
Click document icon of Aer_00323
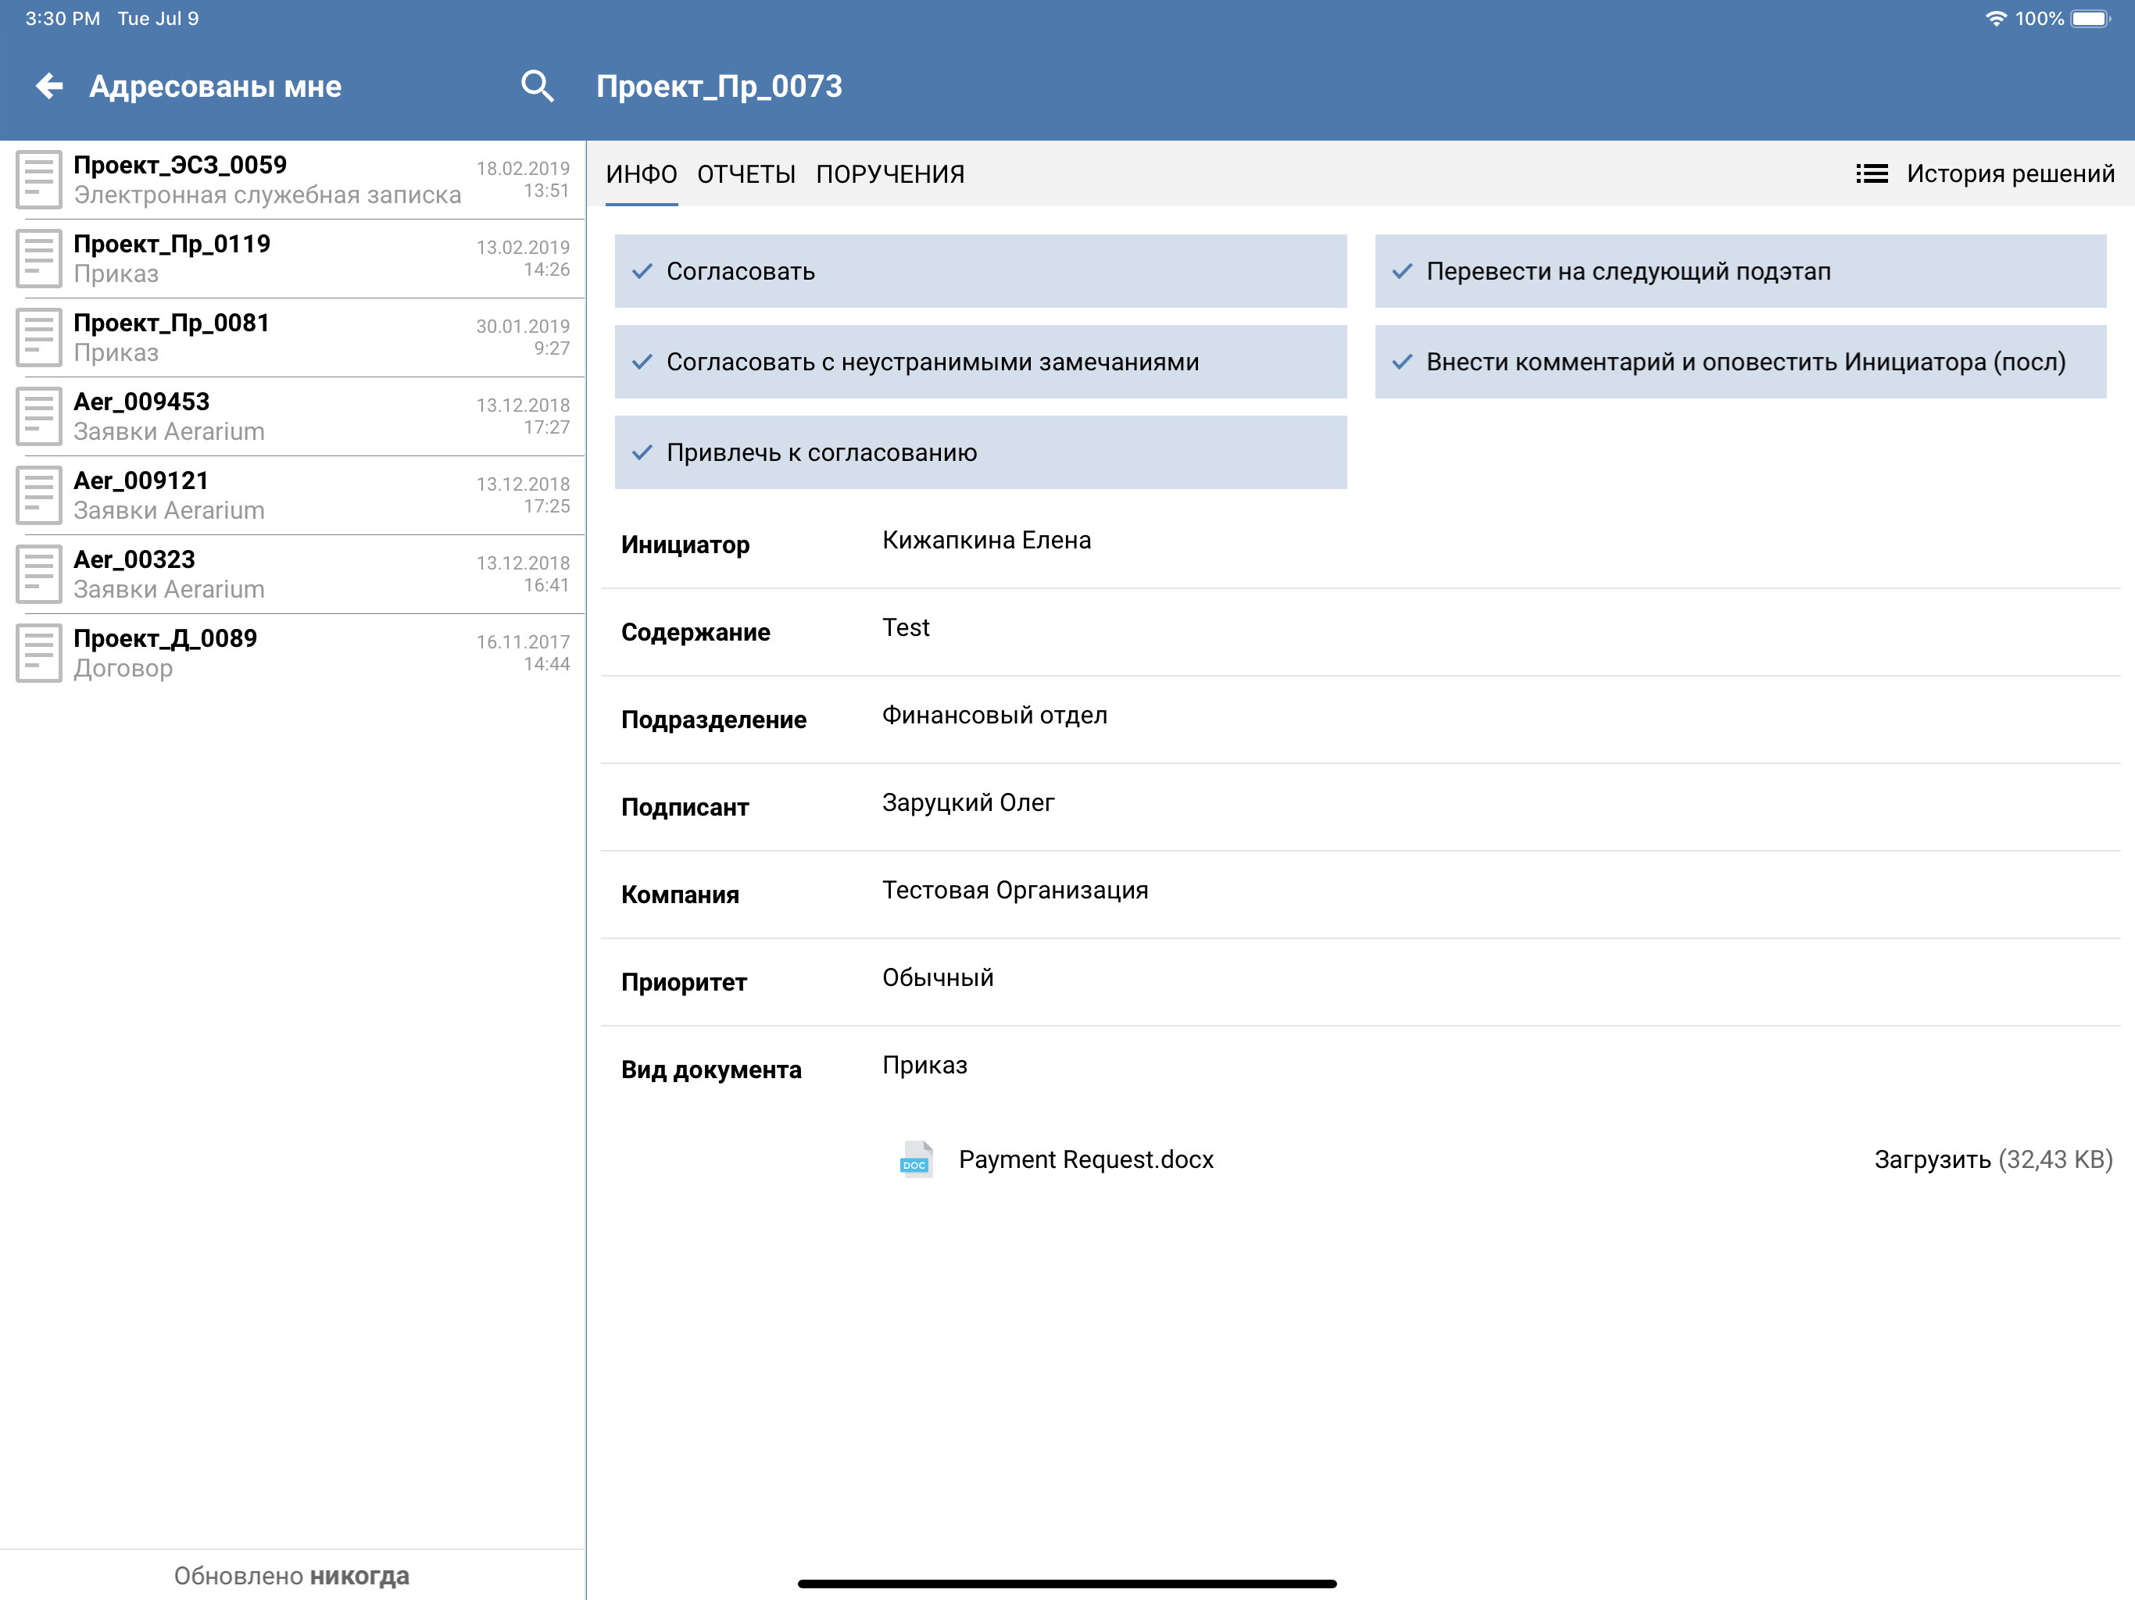[38, 575]
